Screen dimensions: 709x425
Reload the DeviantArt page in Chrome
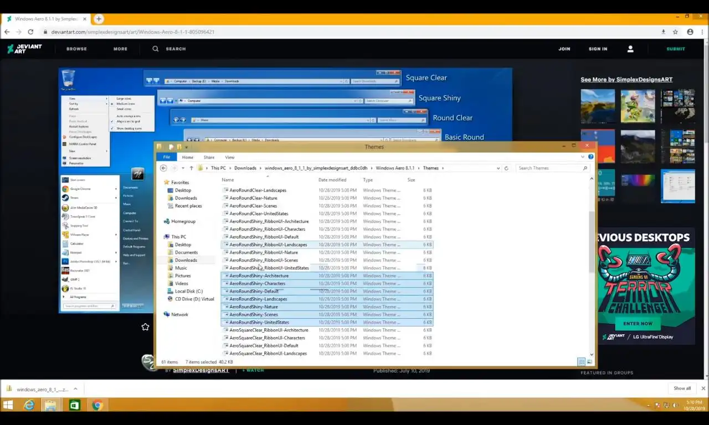[30, 32]
